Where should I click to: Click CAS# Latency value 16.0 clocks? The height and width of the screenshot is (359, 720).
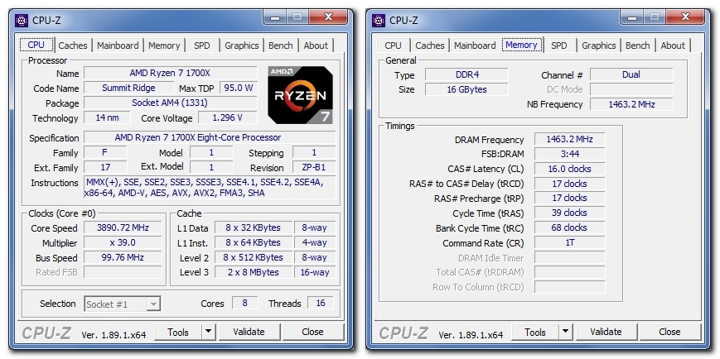coord(570,169)
